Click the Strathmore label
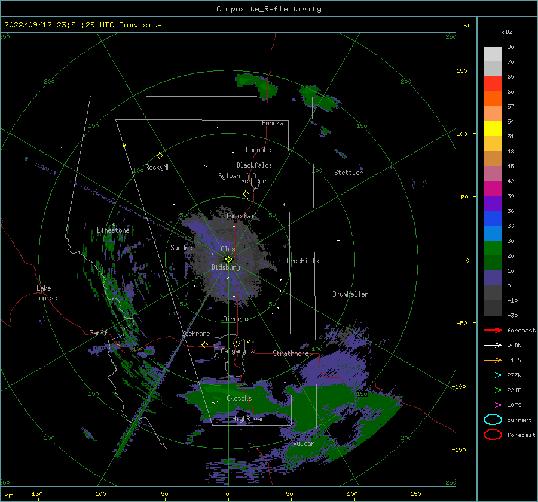538x502 pixels. coord(291,353)
